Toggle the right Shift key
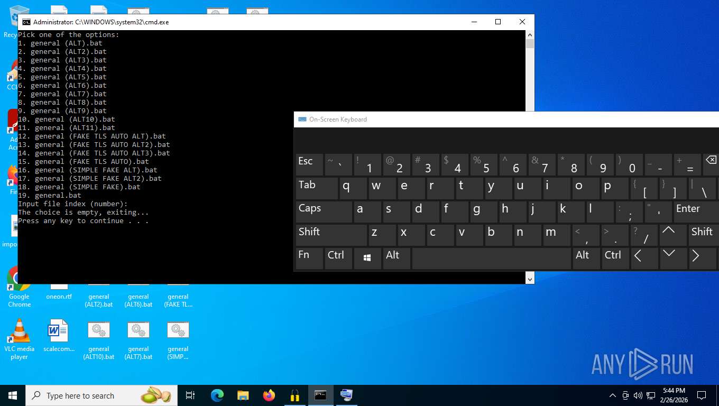The width and height of the screenshot is (719, 406). [704, 235]
